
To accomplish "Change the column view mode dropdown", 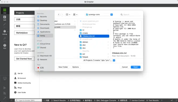I will coord(68,14).
